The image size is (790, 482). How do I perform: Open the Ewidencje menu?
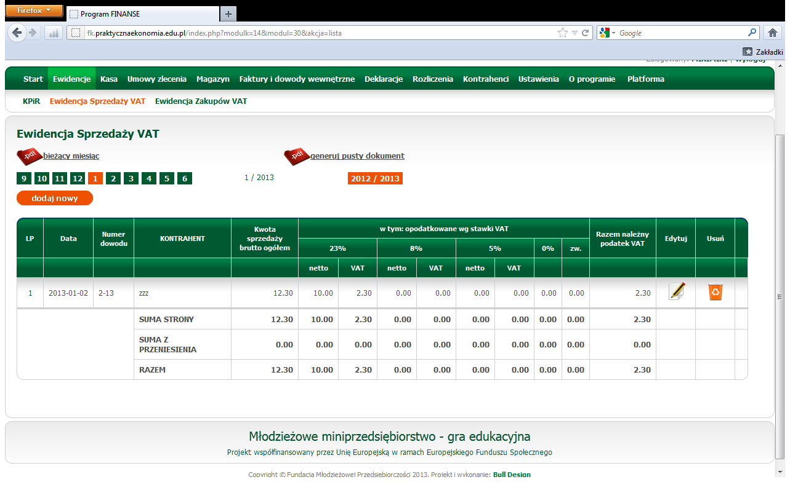71,79
